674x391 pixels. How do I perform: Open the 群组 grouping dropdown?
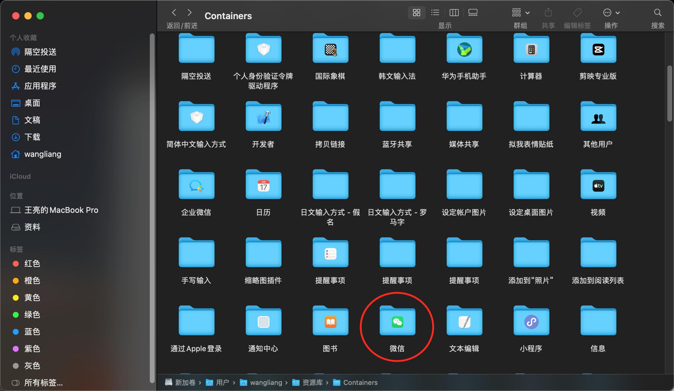(521, 12)
